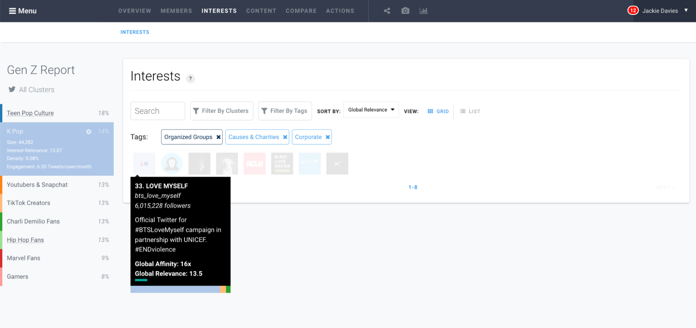The height and width of the screenshot is (328, 696).
Task: Select the Youtubers & Snapchat cluster
Action: 57,185
